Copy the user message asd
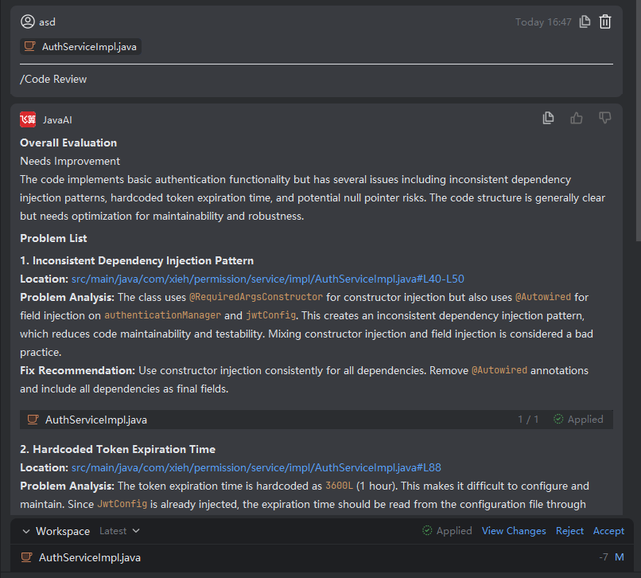This screenshot has height=578, width=641. [585, 22]
